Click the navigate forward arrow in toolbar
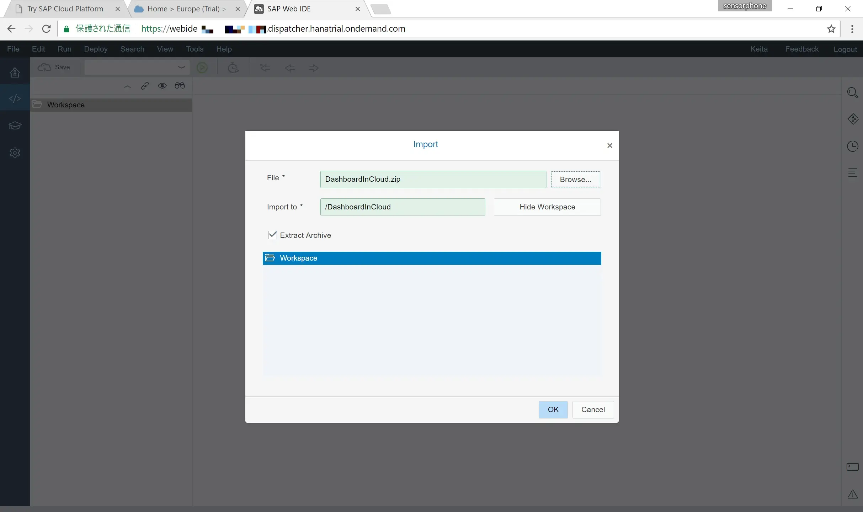Viewport: 863px width, 512px height. [314, 68]
